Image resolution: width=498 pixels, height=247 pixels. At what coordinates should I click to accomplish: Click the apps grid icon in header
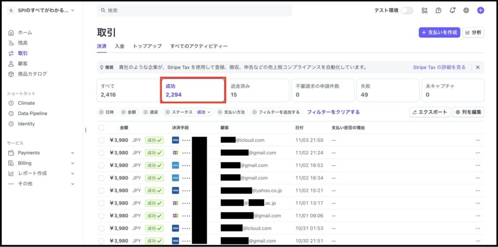point(425,10)
